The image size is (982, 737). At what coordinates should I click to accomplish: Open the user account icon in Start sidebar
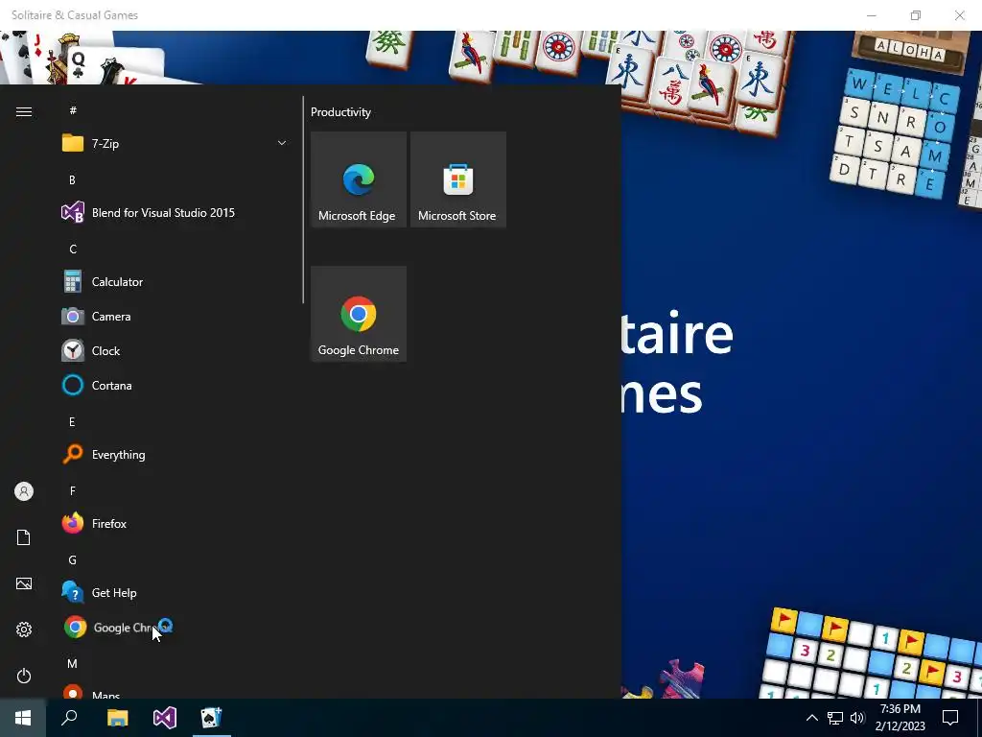tap(24, 491)
